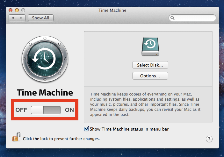Click the Time Machine window title

coord(112,10)
